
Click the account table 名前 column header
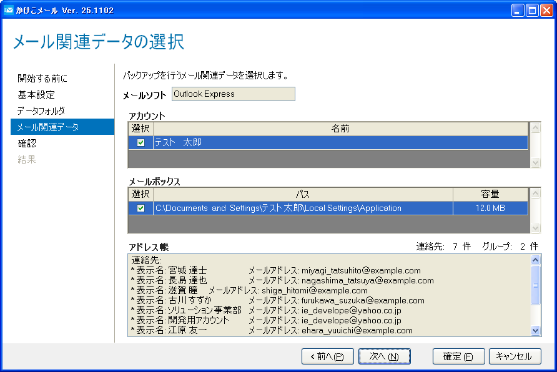pyautogui.click(x=340, y=129)
